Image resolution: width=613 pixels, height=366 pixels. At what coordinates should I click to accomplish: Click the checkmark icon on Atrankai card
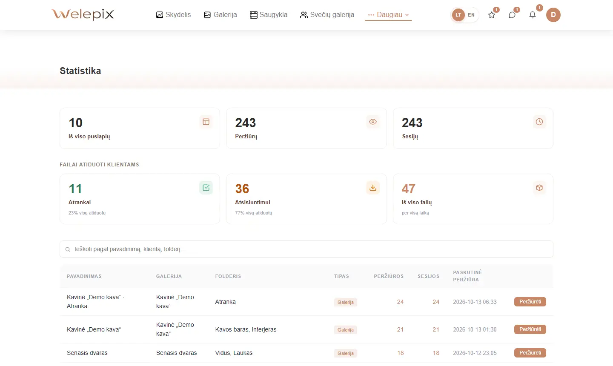(206, 188)
